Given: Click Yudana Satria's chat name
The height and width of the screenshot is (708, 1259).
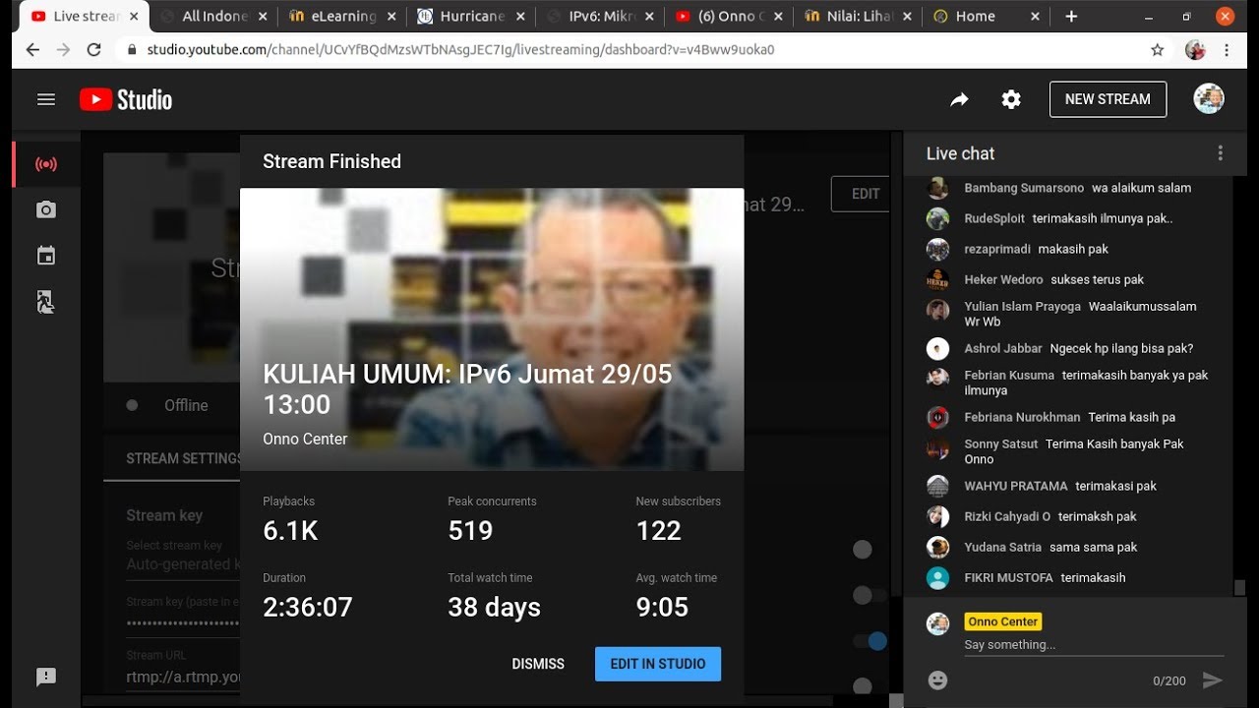Looking at the screenshot, I should click(x=1002, y=547).
